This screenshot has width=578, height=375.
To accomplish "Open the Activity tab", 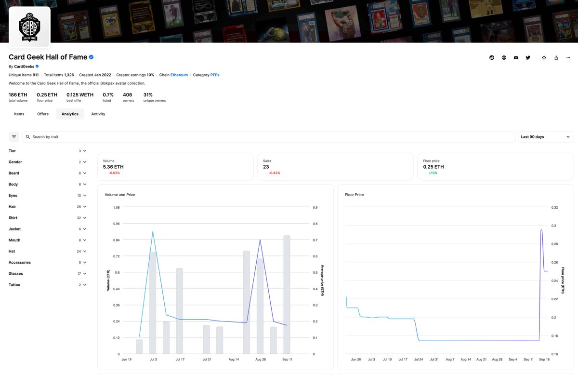I will click(x=98, y=114).
